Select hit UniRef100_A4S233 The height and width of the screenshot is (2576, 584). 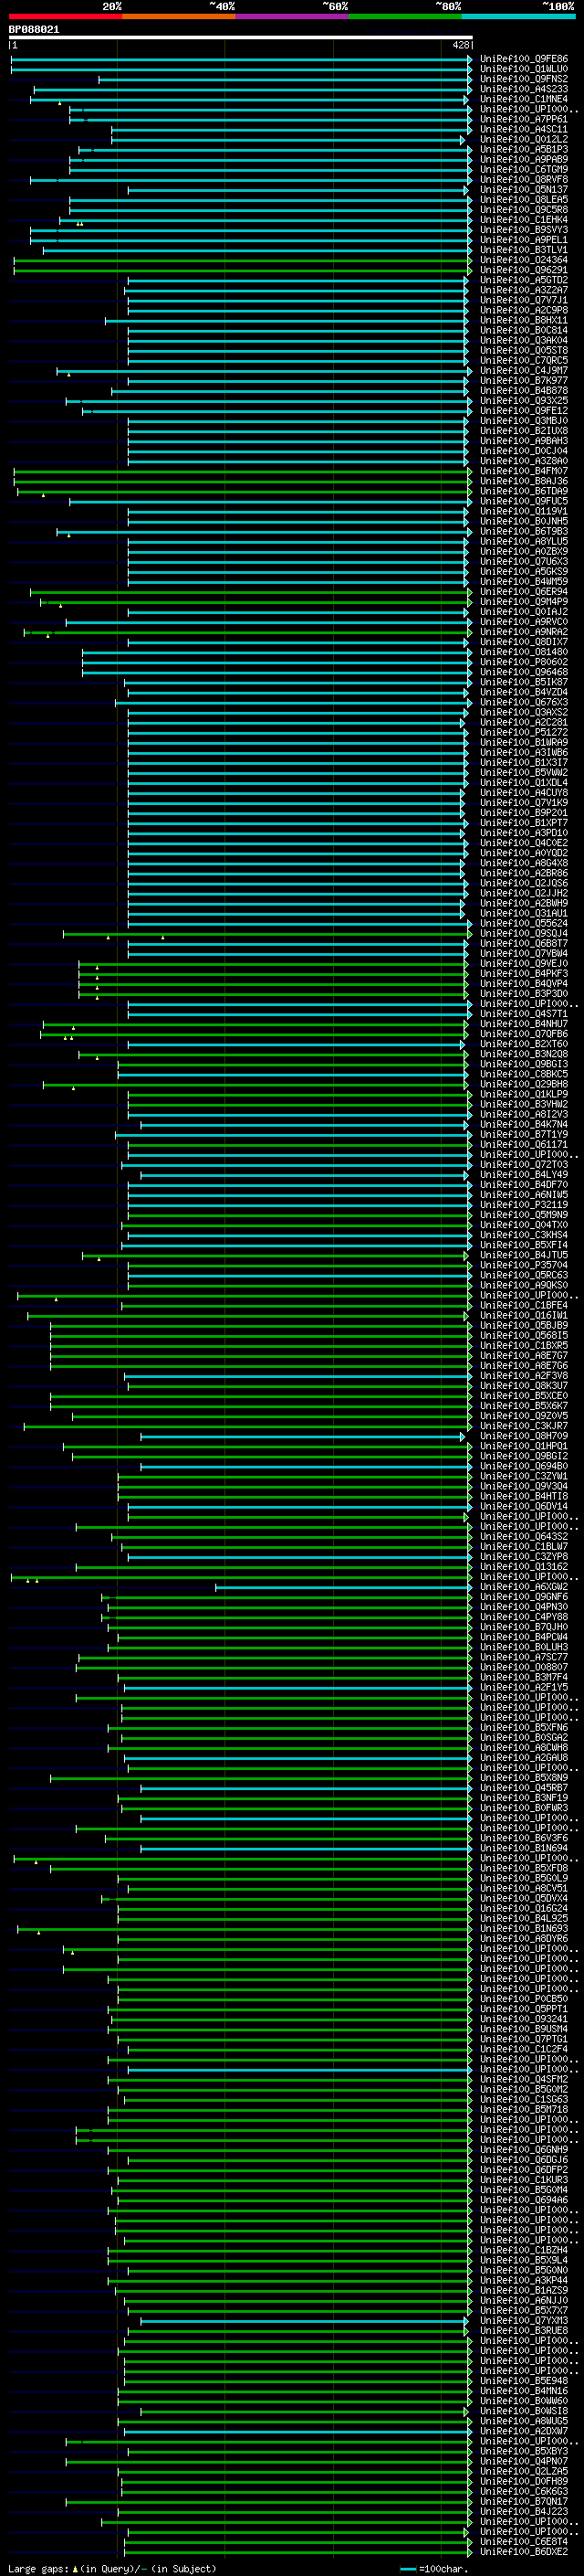[x=523, y=89]
